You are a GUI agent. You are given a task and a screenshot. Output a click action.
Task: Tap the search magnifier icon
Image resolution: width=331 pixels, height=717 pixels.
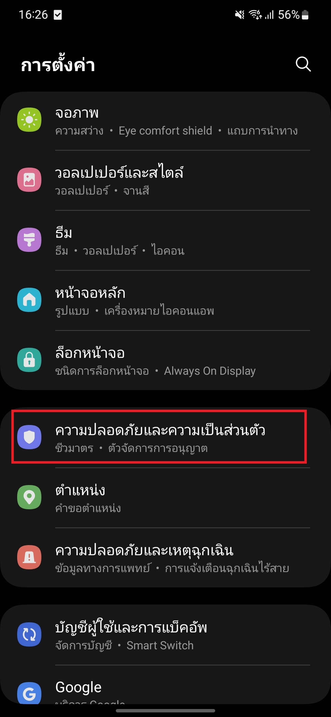tap(303, 64)
